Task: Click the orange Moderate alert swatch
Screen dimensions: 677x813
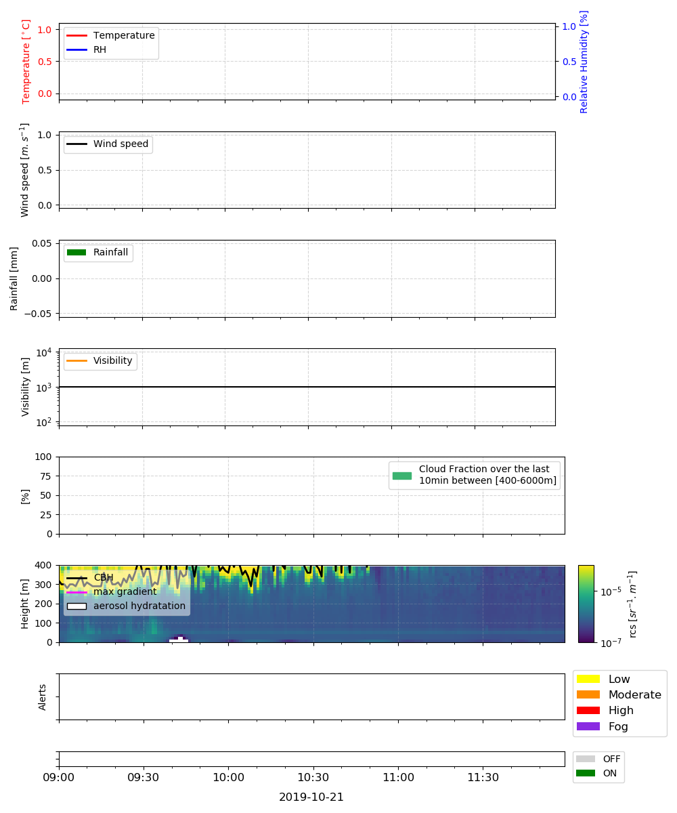Action: point(588,694)
